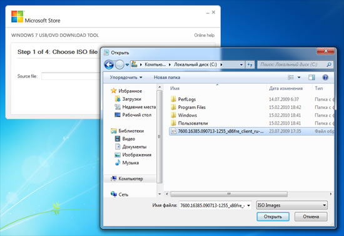Image resolution: width=344 pixels, height=236 pixels.
Task: Close the Windows 7 USB/DVD Download Tool window
Action: click(213, 13)
